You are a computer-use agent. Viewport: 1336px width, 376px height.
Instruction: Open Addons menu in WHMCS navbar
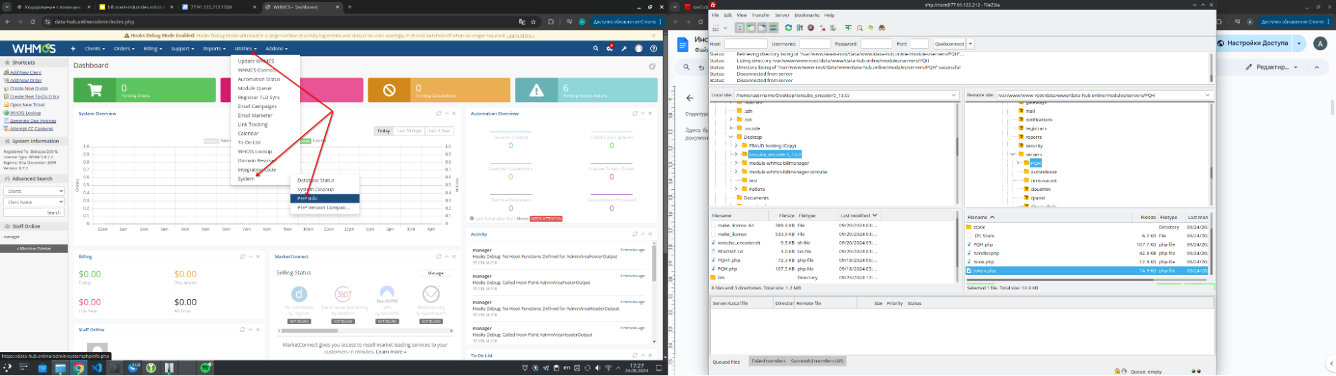pos(276,48)
